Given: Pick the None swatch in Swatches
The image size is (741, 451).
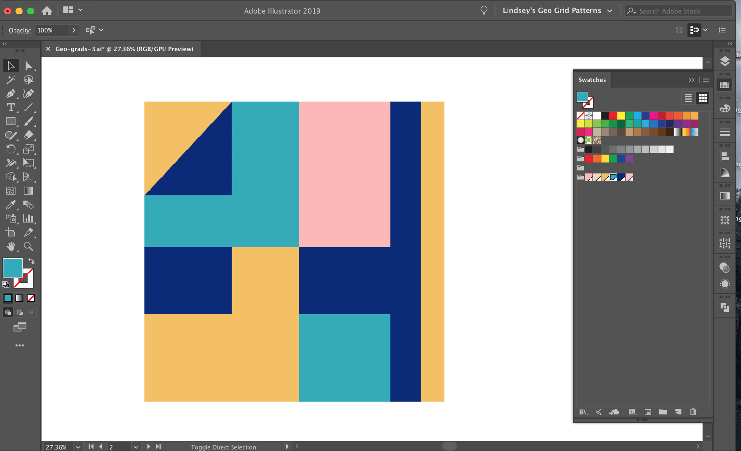Looking at the screenshot, I should tap(580, 116).
